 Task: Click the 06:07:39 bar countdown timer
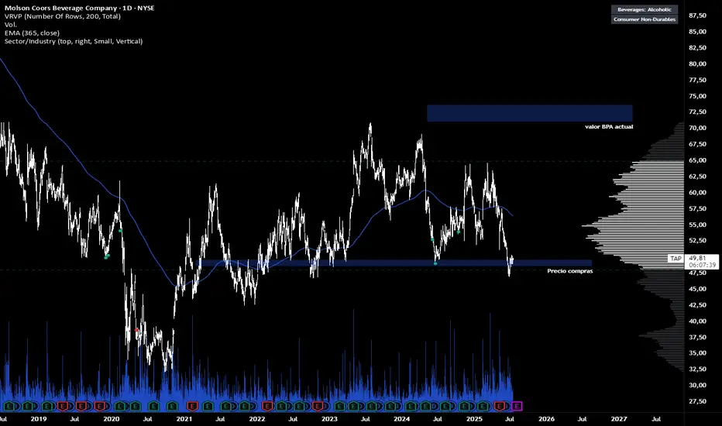[x=701, y=265]
